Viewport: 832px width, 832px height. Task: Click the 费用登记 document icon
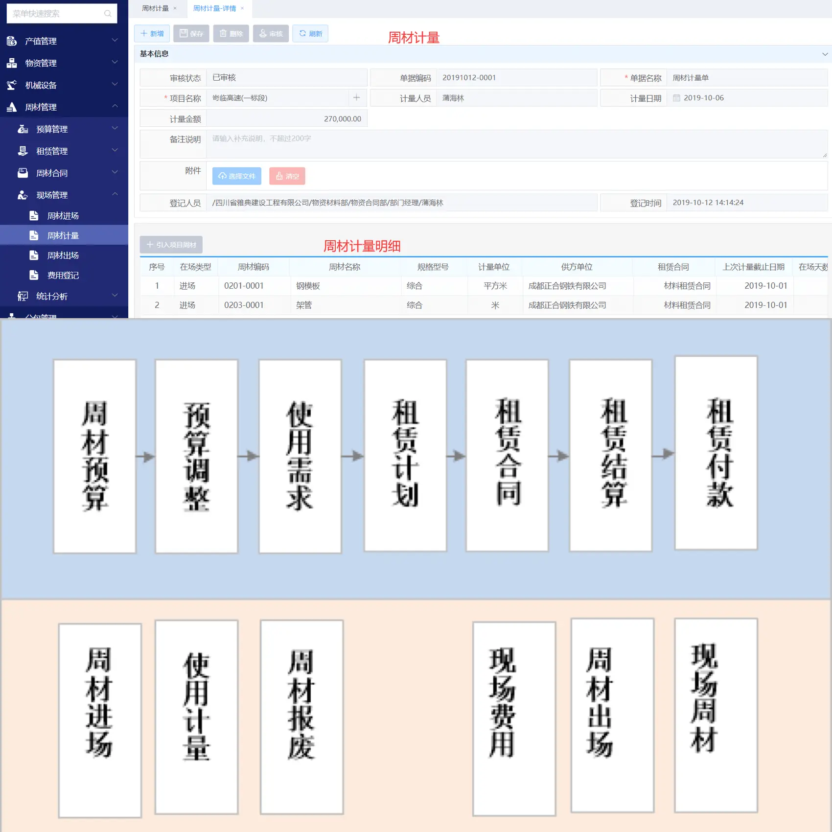(34, 276)
